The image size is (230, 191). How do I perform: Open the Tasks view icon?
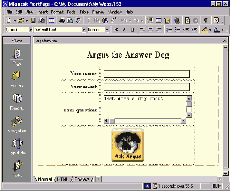17,166
